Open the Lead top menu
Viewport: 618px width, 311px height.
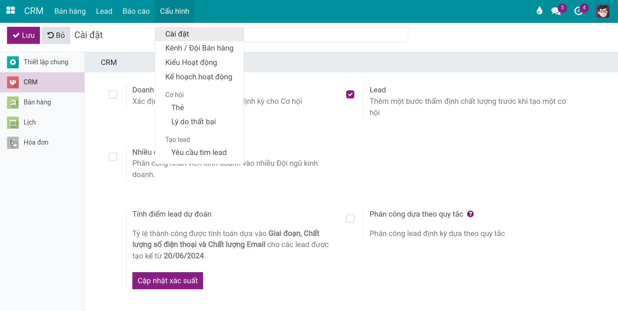(104, 11)
